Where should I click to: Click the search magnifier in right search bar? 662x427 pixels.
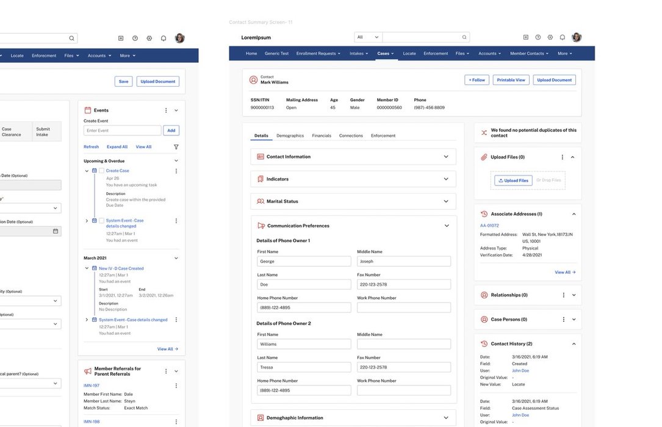464,37
